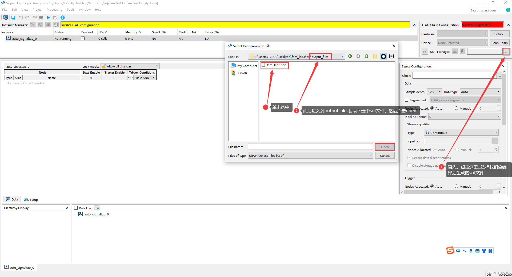Image resolution: width=512 pixels, height=277 pixels.
Task: Go up one folder level in the dialog
Action: [x=366, y=56]
